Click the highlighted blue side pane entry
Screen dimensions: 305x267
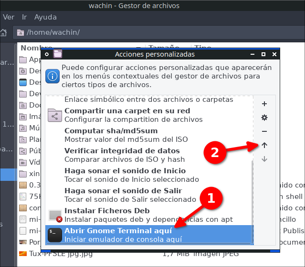pos(9,175)
